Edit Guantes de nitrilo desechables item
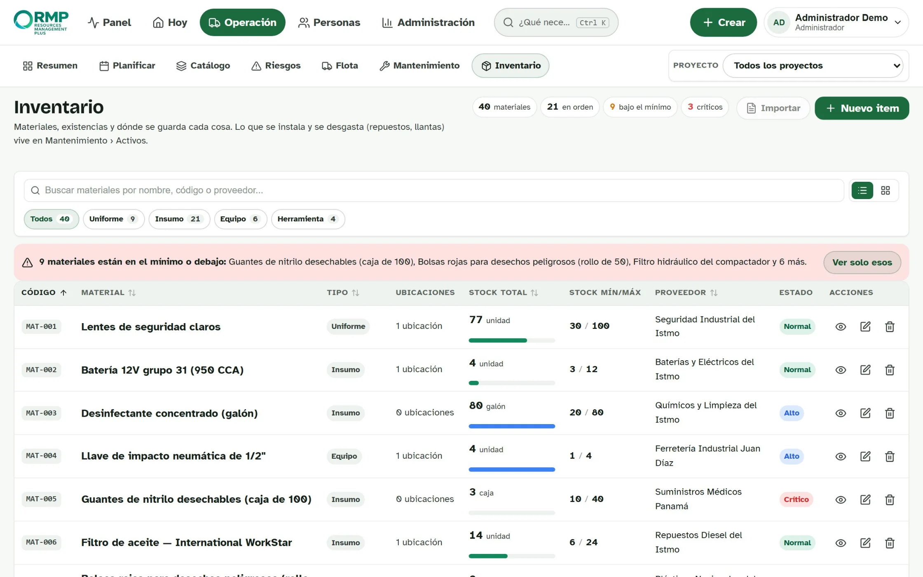The height and width of the screenshot is (577, 923). pyautogui.click(x=865, y=500)
